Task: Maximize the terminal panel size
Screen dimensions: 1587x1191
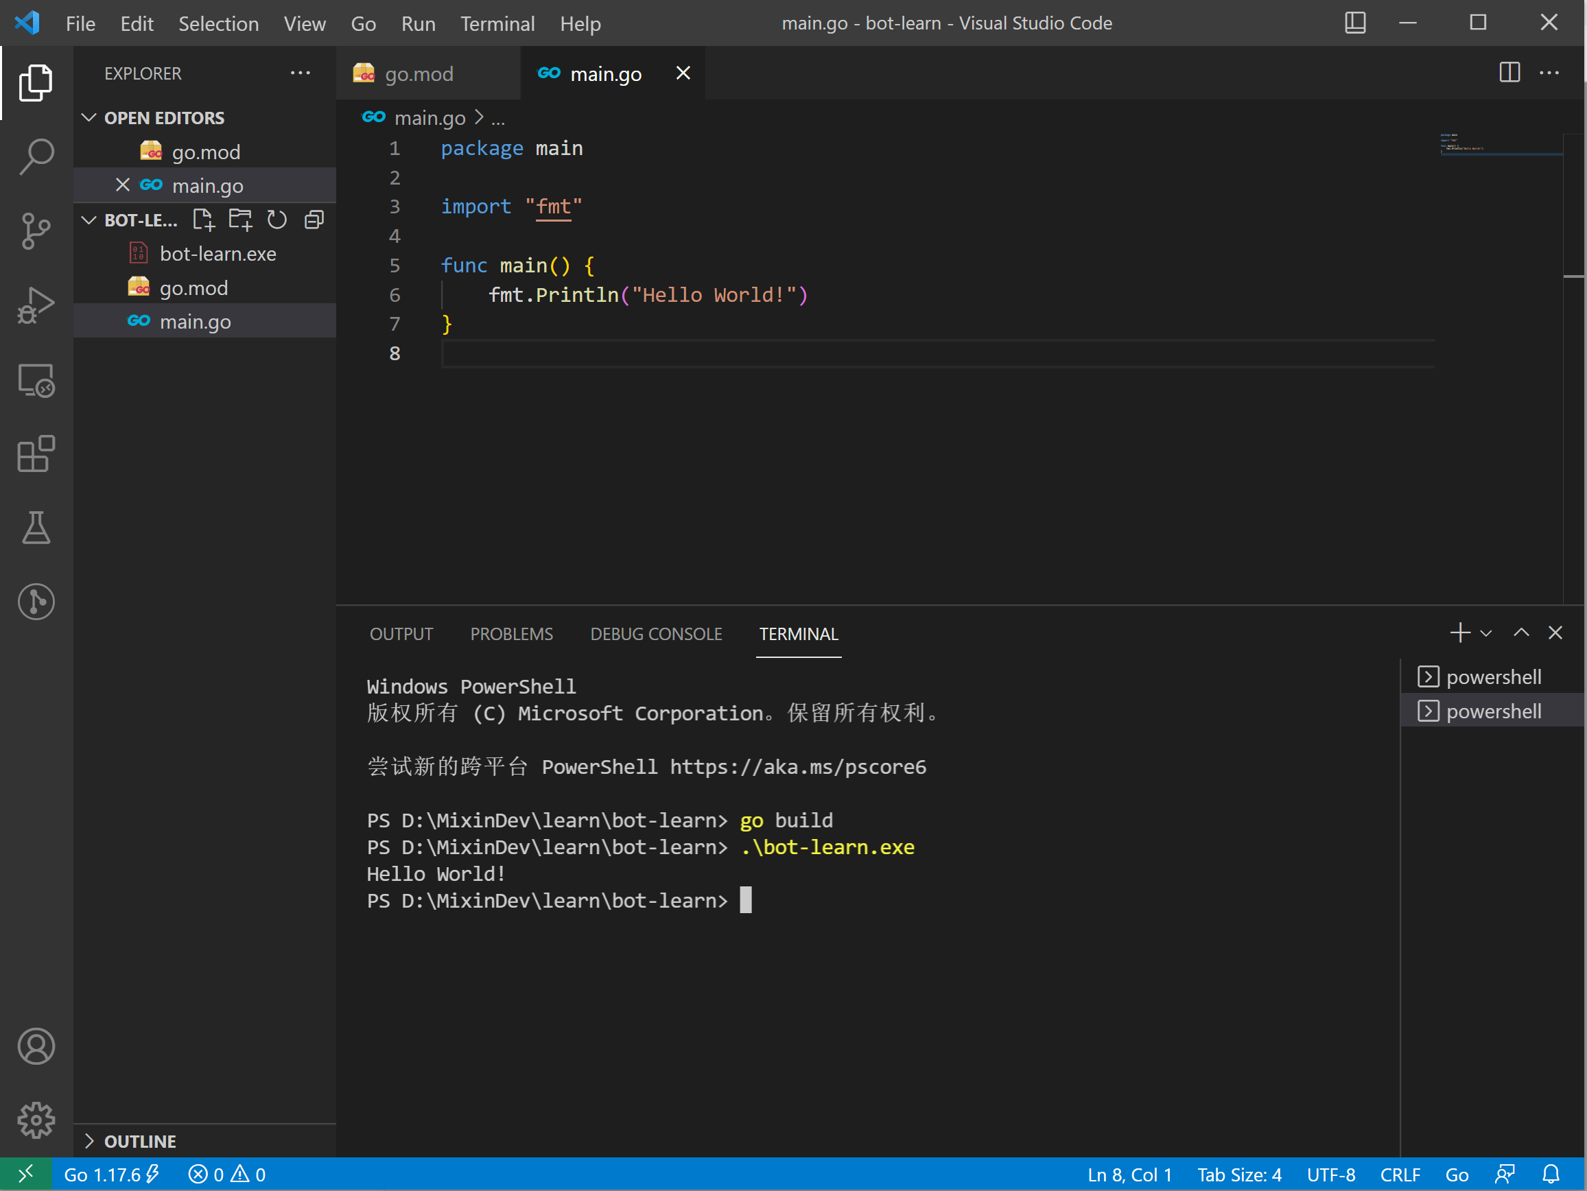Action: pyautogui.click(x=1521, y=633)
